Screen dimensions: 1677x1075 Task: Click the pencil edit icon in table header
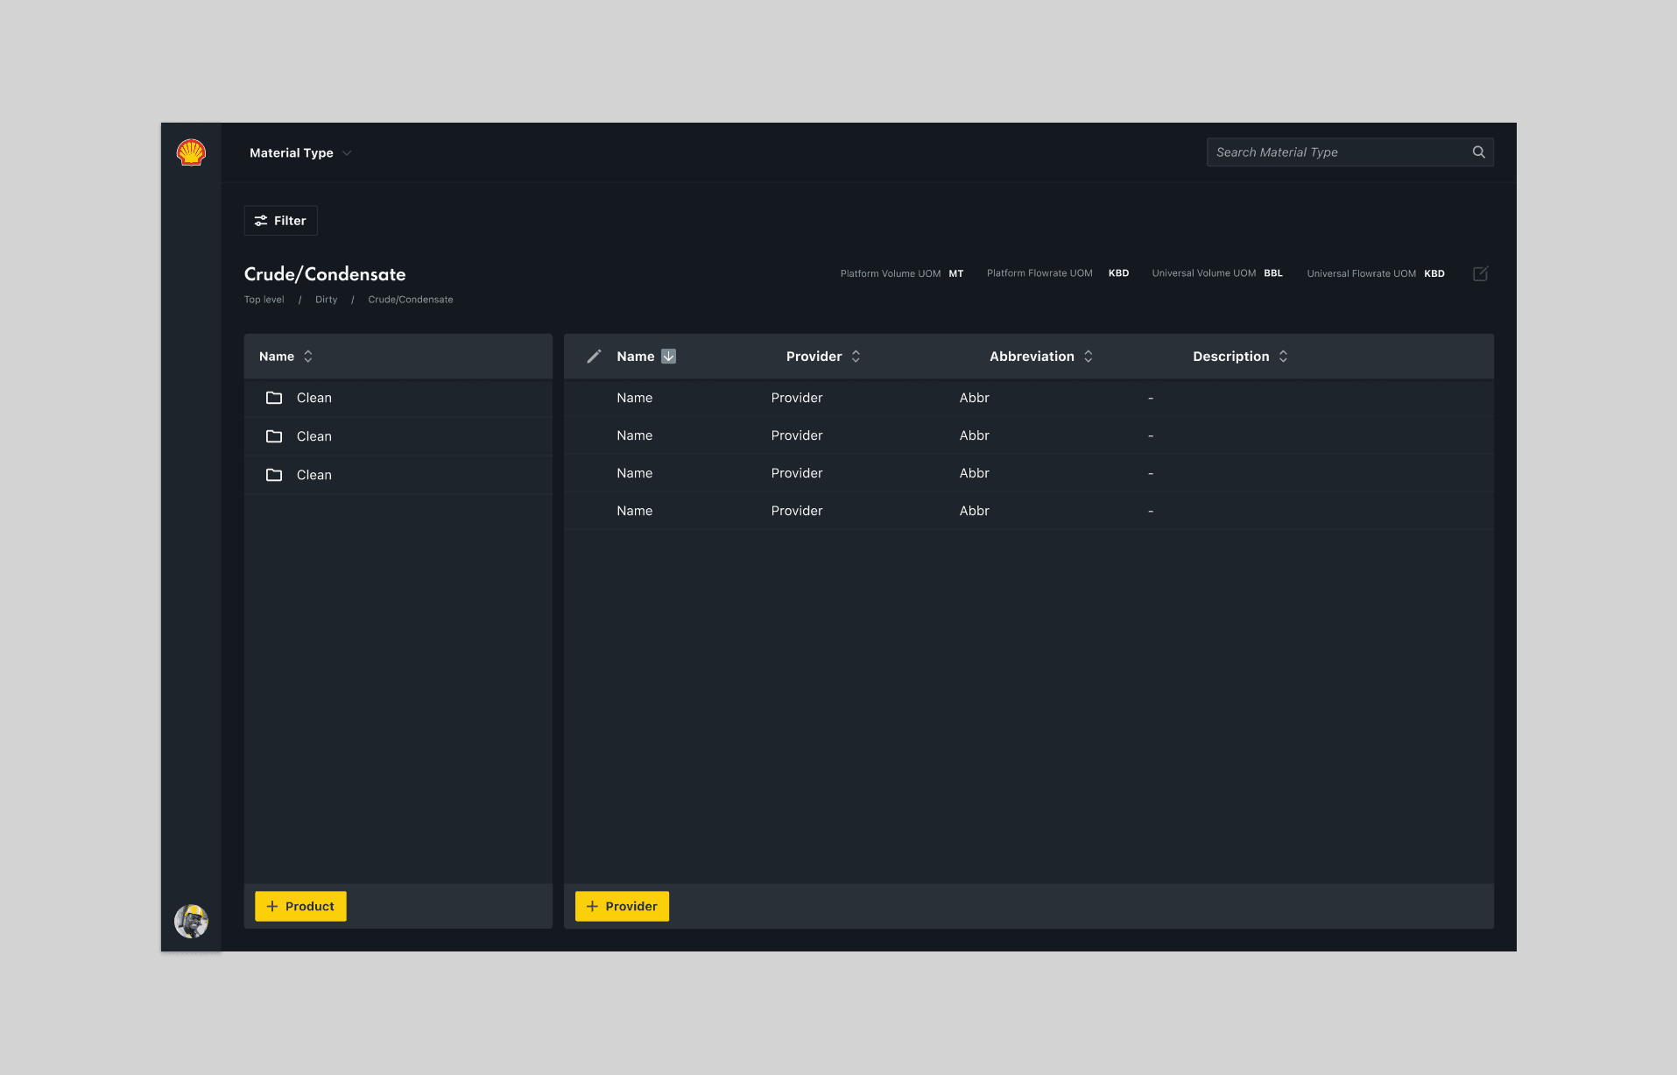pos(594,356)
